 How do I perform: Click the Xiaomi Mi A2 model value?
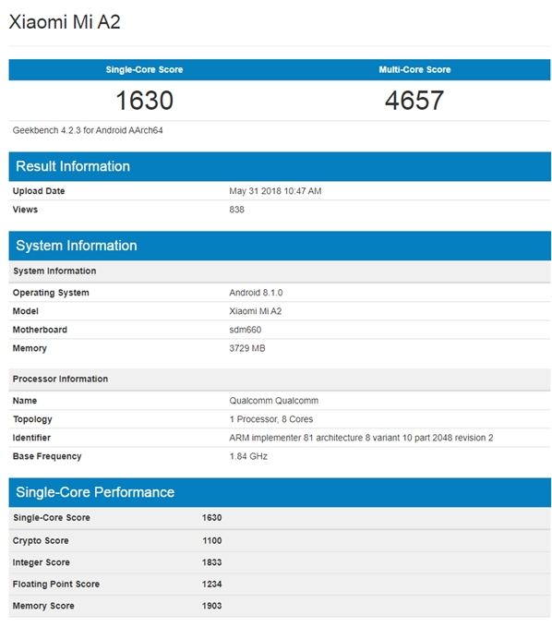click(256, 311)
